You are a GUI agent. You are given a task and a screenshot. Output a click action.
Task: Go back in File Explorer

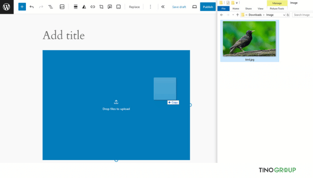(222, 15)
